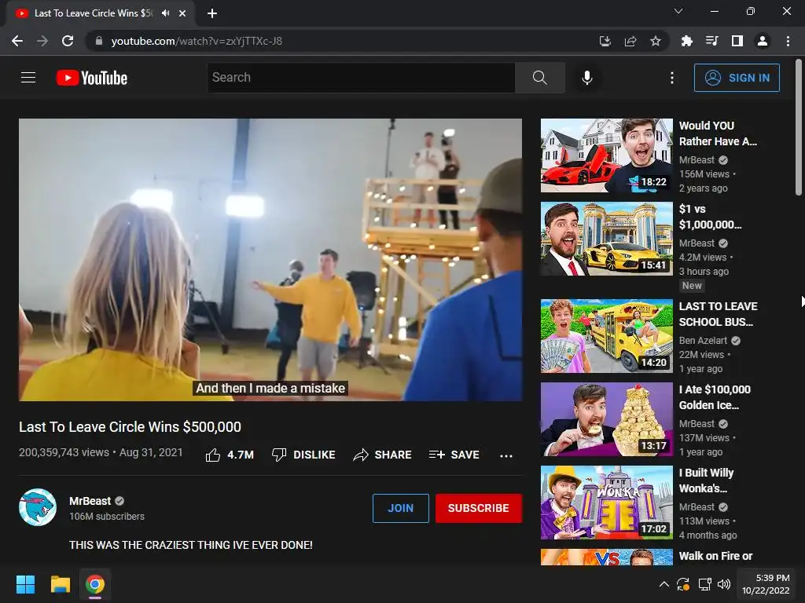The width and height of the screenshot is (805, 603).
Task: Click the 200,359,743 views text
Action: tap(64, 452)
